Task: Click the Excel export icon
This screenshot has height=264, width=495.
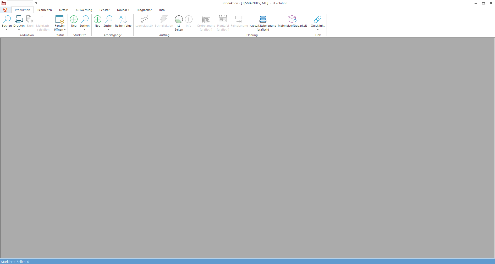Action: pyautogui.click(x=30, y=19)
